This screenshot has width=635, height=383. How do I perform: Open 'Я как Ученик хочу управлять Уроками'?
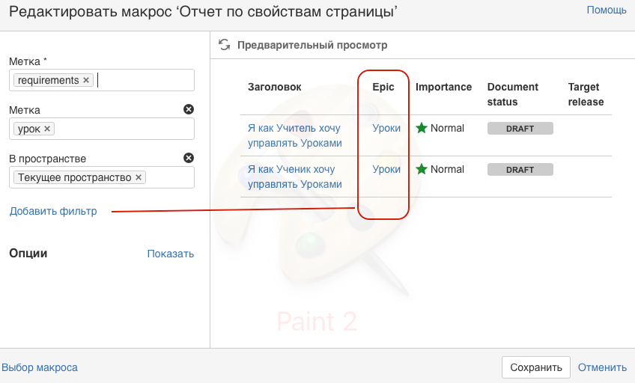(x=294, y=177)
